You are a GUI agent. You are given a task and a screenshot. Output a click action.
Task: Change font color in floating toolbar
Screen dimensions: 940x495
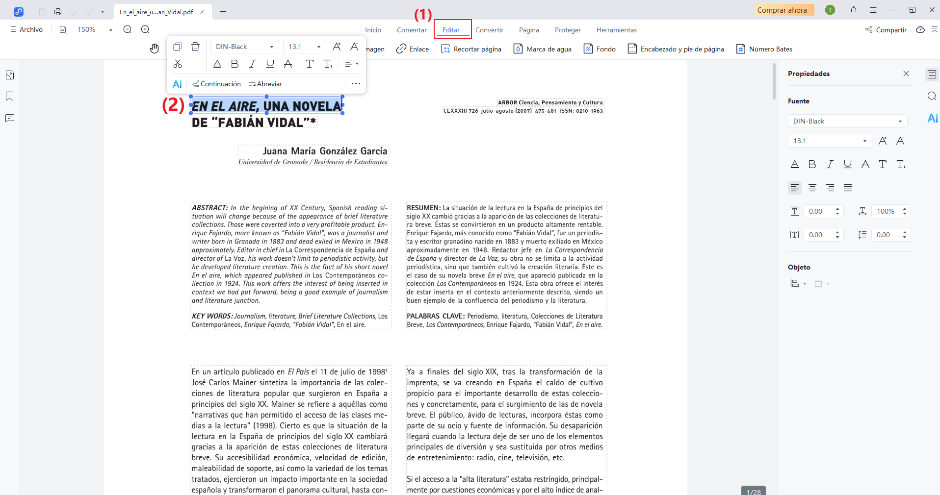[x=217, y=64]
